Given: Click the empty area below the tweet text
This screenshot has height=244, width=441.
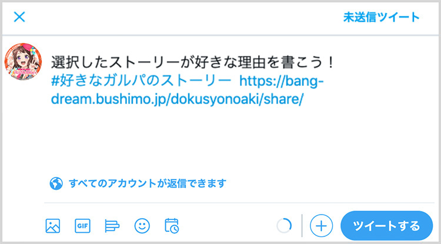Looking at the screenshot, I should coord(239,141).
